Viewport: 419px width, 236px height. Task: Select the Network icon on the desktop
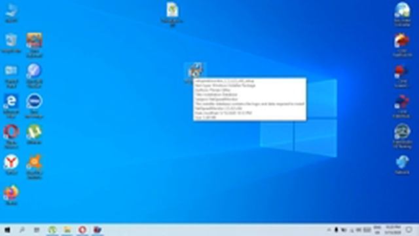point(402,165)
